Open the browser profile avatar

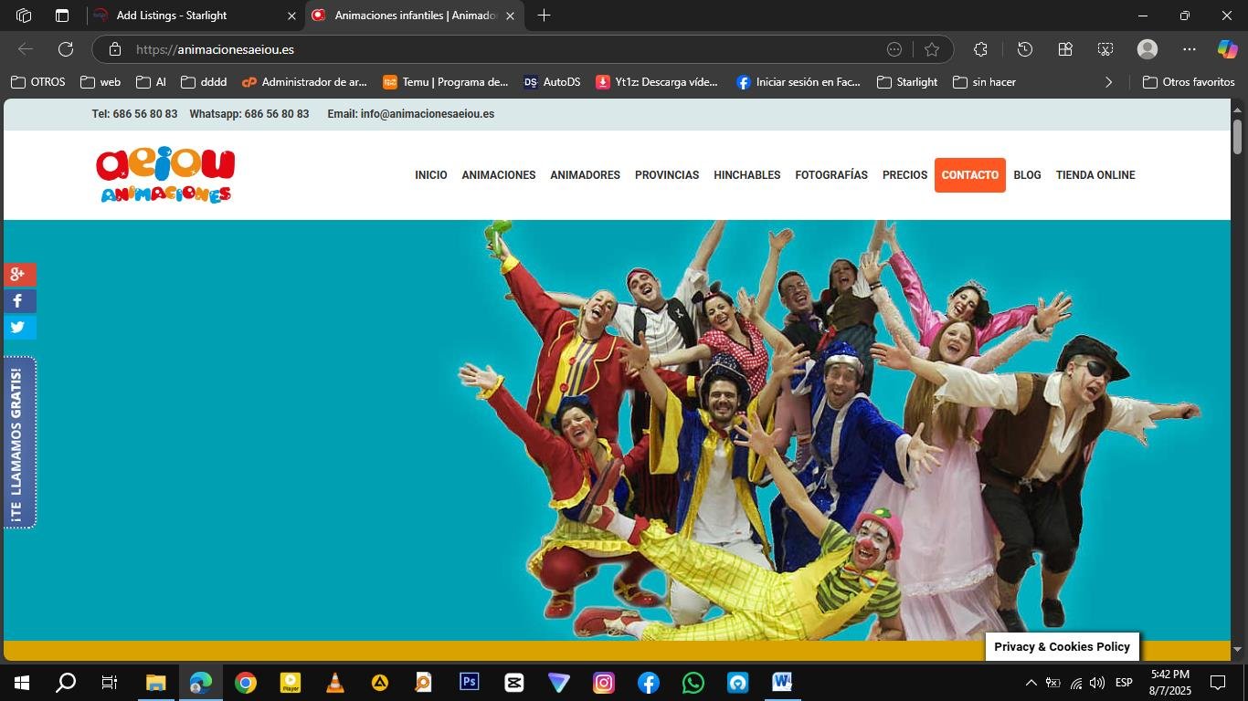click(x=1148, y=49)
